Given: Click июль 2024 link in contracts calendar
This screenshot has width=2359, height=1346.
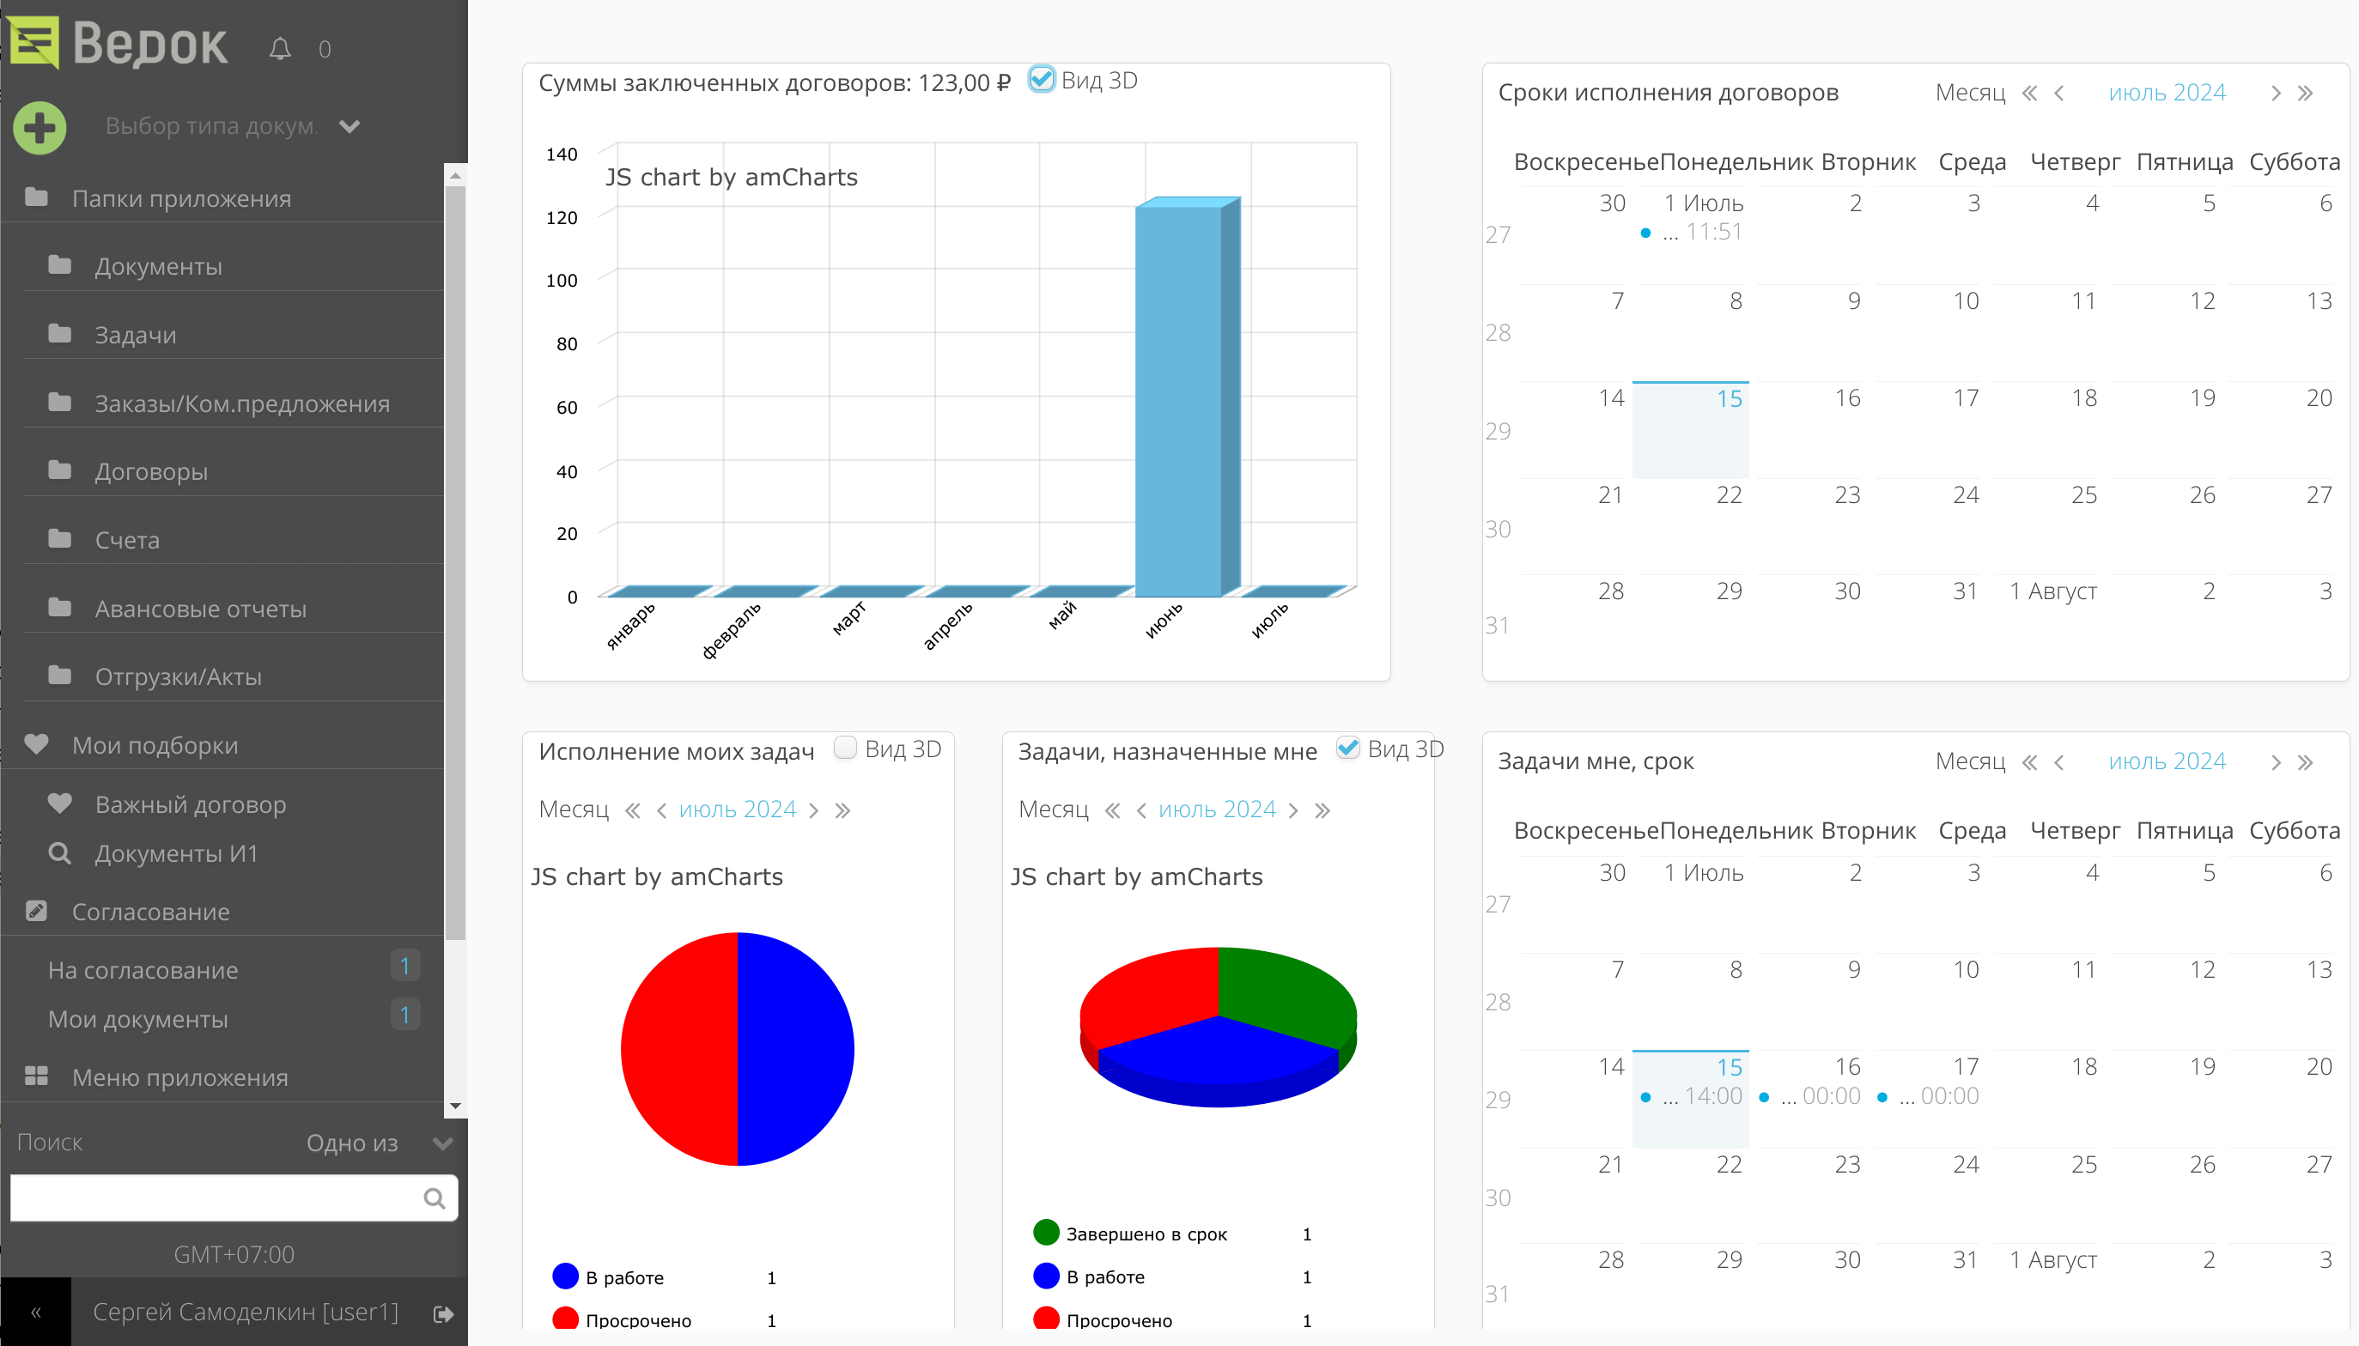Looking at the screenshot, I should coord(2167,94).
